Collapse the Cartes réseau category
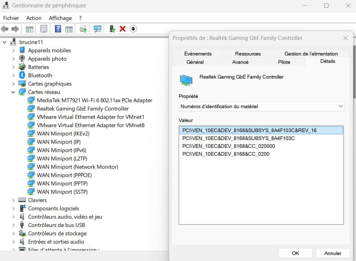Image resolution: width=356 pixels, height=261 pixels. coord(13,92)
